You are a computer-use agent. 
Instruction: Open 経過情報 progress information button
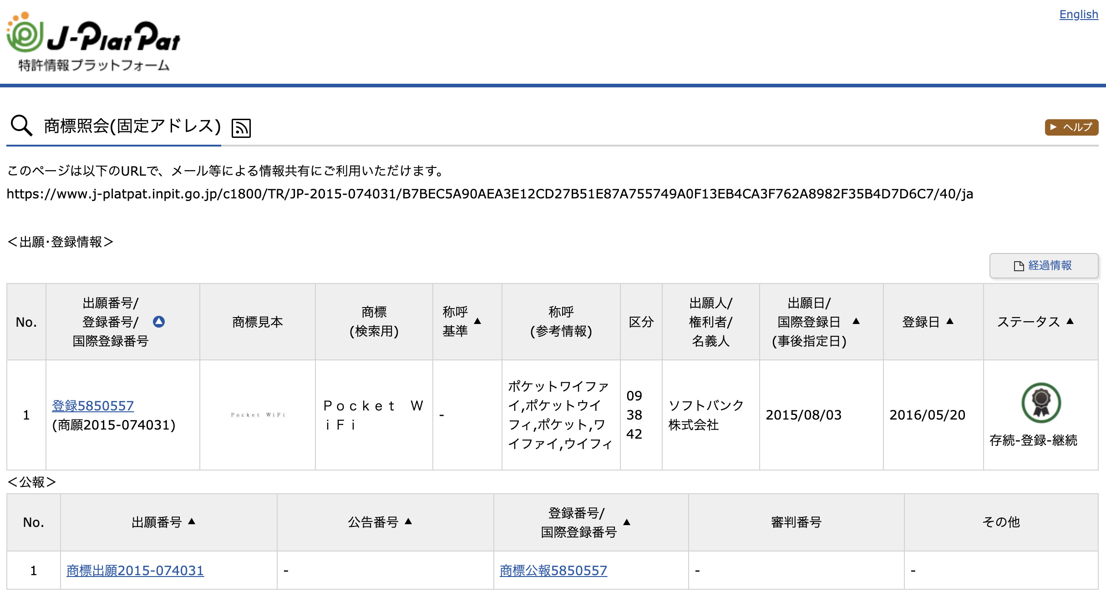click(1044, 266)
